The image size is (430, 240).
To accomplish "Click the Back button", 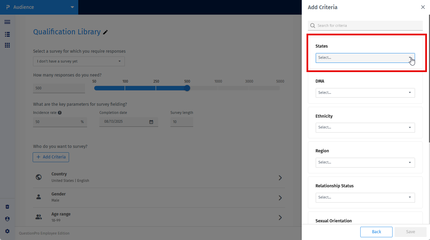I will [376, 232].
